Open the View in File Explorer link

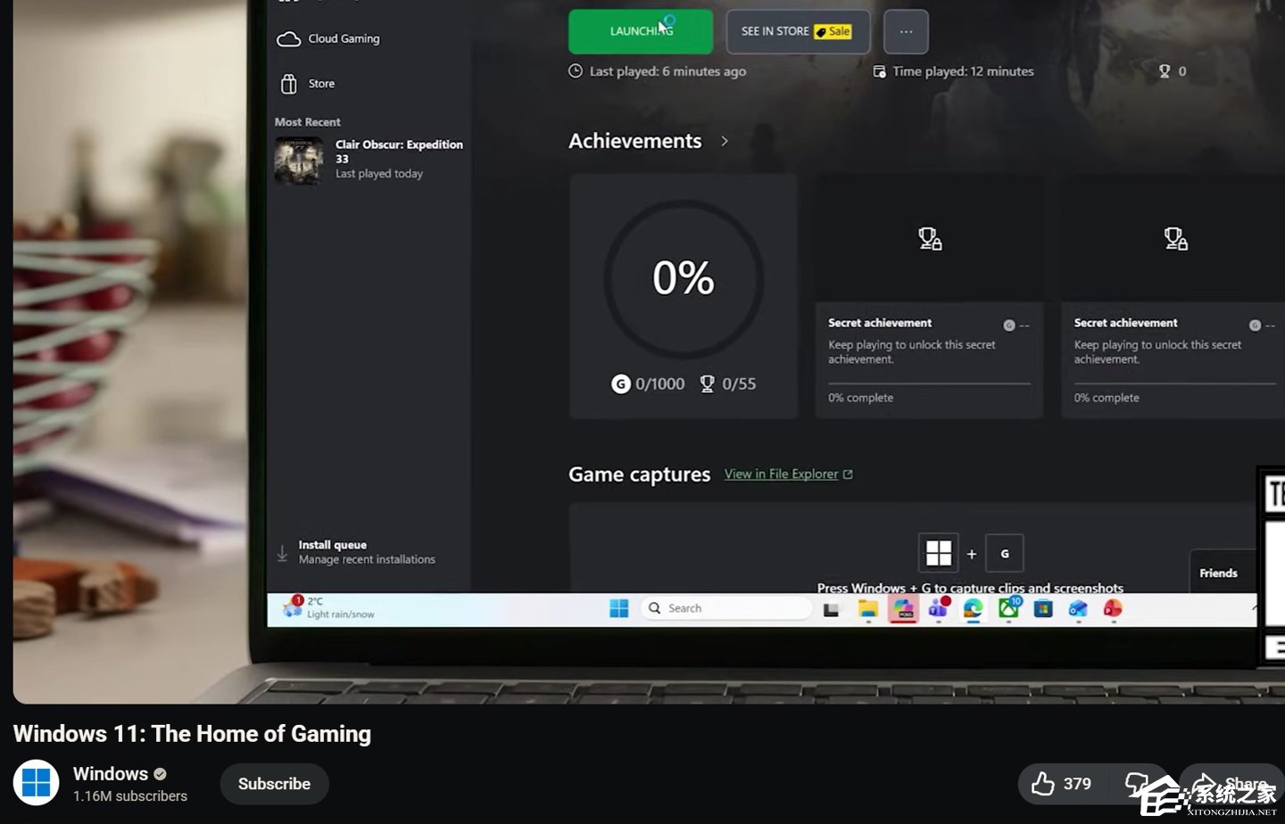(788, 474)
